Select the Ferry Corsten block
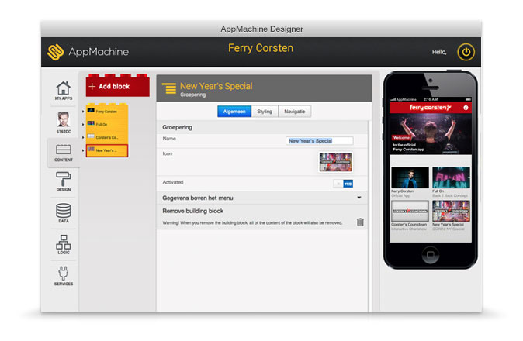Image resolution: width=523 pixels, height=341 pixels. (x=107, y=112)
